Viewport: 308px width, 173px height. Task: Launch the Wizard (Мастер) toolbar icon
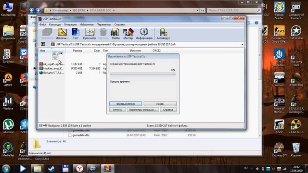tap(128, 34)
